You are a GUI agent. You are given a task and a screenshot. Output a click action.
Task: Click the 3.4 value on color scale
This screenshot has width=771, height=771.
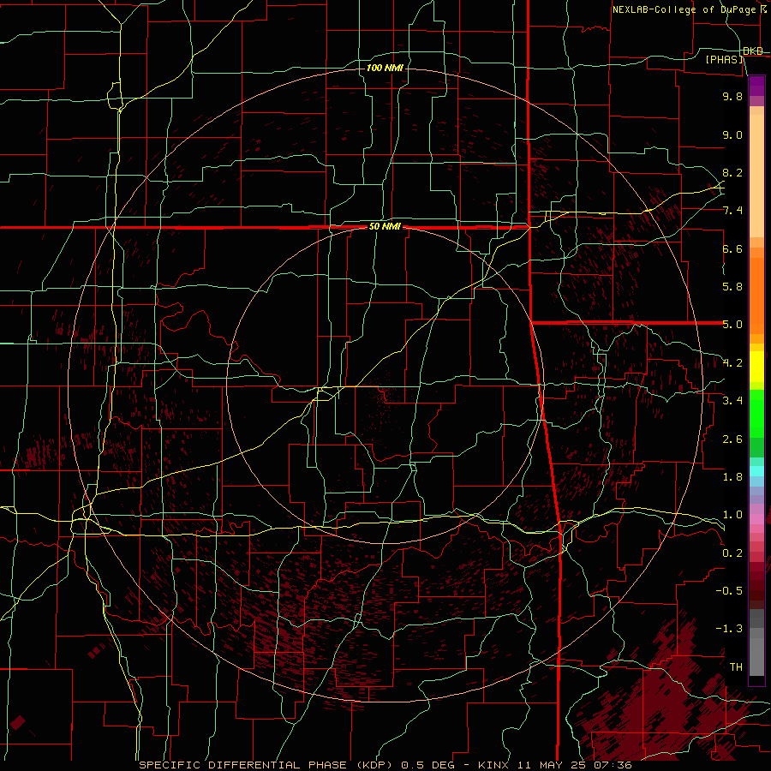(x=732, y=401)
